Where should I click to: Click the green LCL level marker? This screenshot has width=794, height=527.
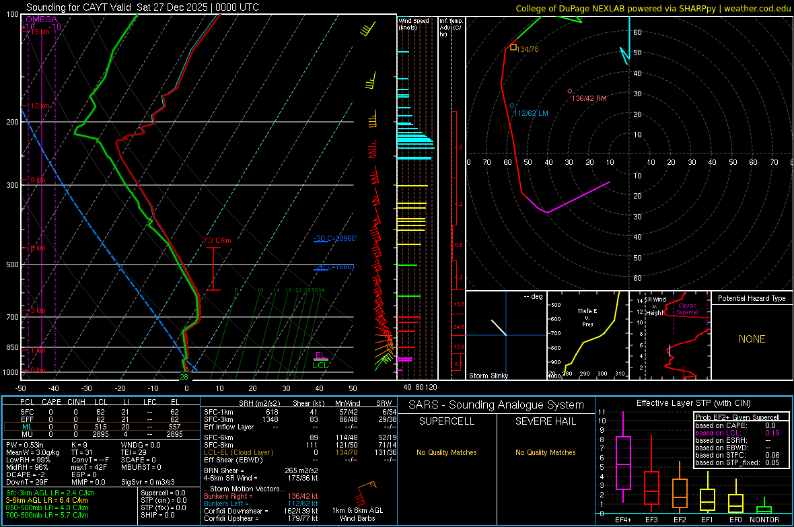pyautogui.click(x=320, y=365)
